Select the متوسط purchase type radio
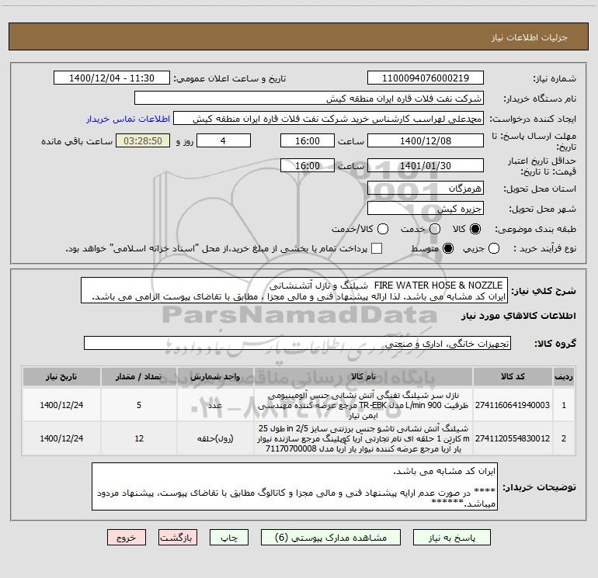Image resolution: width=598 pixels, height=578 pixels. [x=448, y=248]
